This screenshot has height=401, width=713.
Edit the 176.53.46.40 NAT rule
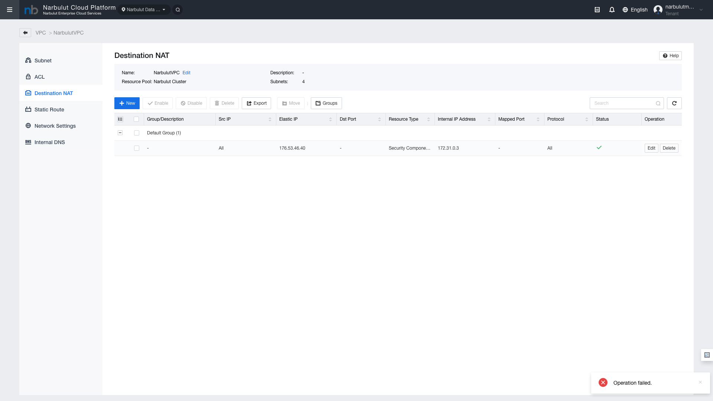click(651, 148)
